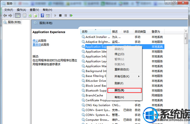Open the 文件(F) menu
Viewport: 190px width, 124px height.
[x=9, y=10]
